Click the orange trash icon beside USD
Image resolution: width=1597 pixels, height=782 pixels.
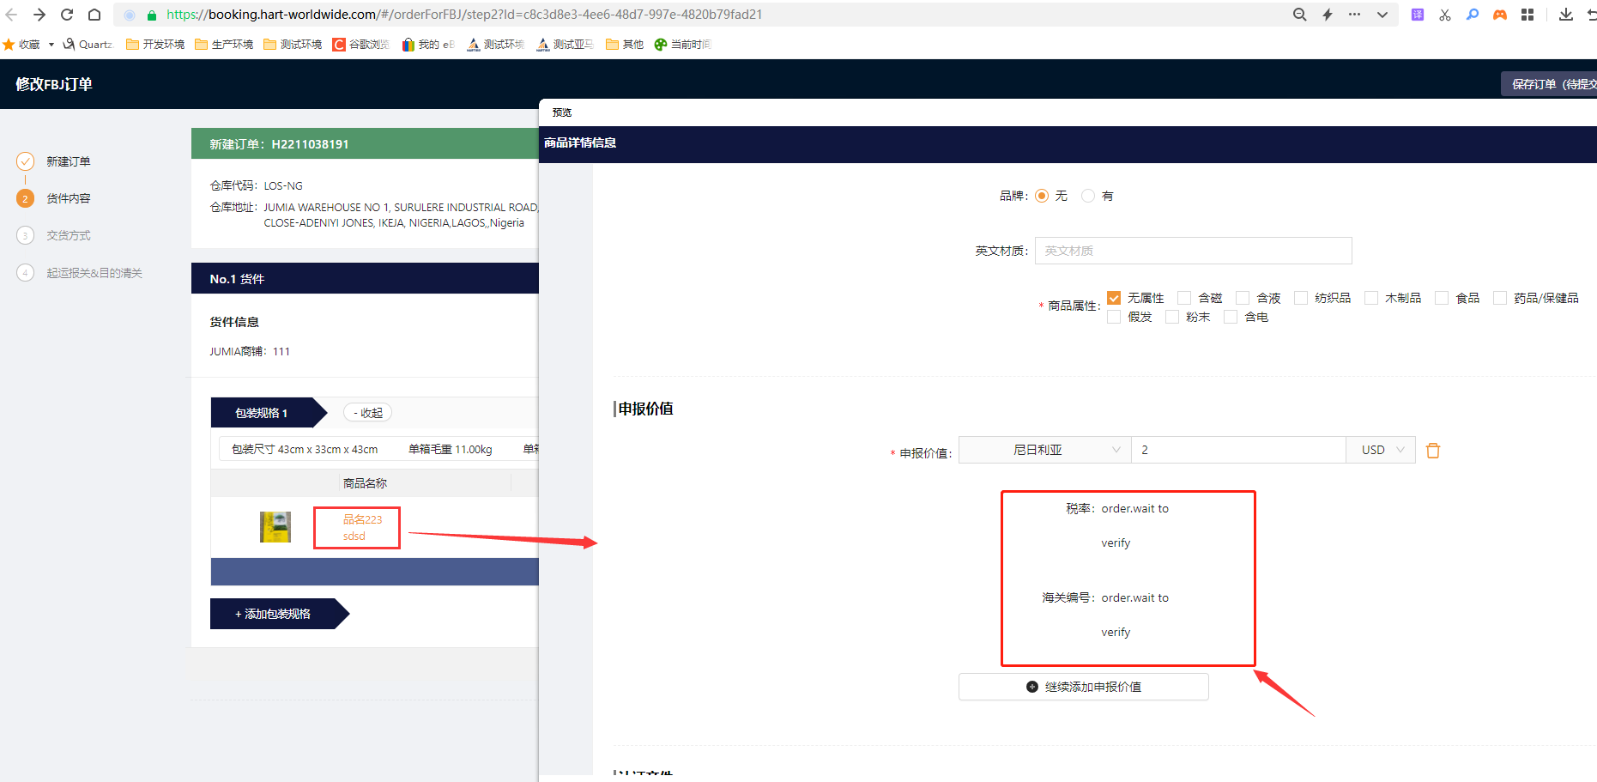(1432, 451)
